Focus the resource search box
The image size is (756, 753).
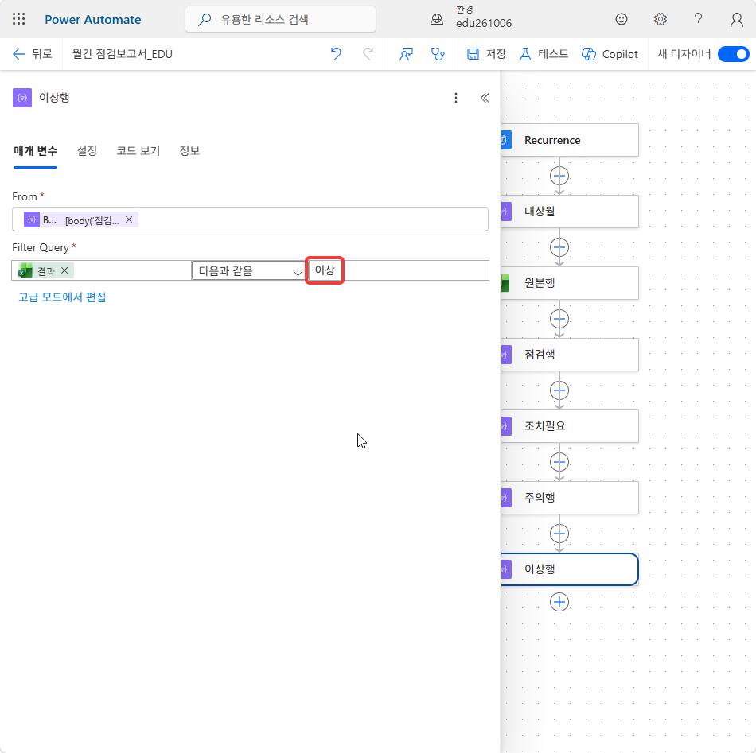(x=280, y=19)
